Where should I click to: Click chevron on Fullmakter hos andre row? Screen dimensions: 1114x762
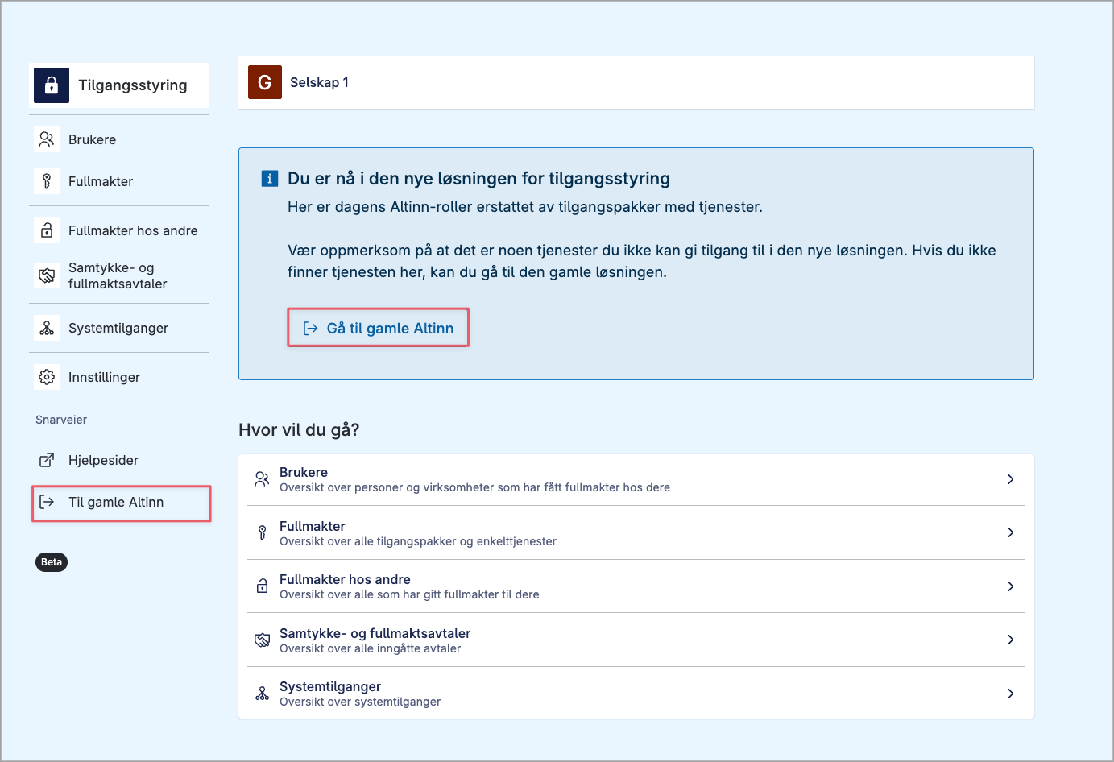[1010, 586]
